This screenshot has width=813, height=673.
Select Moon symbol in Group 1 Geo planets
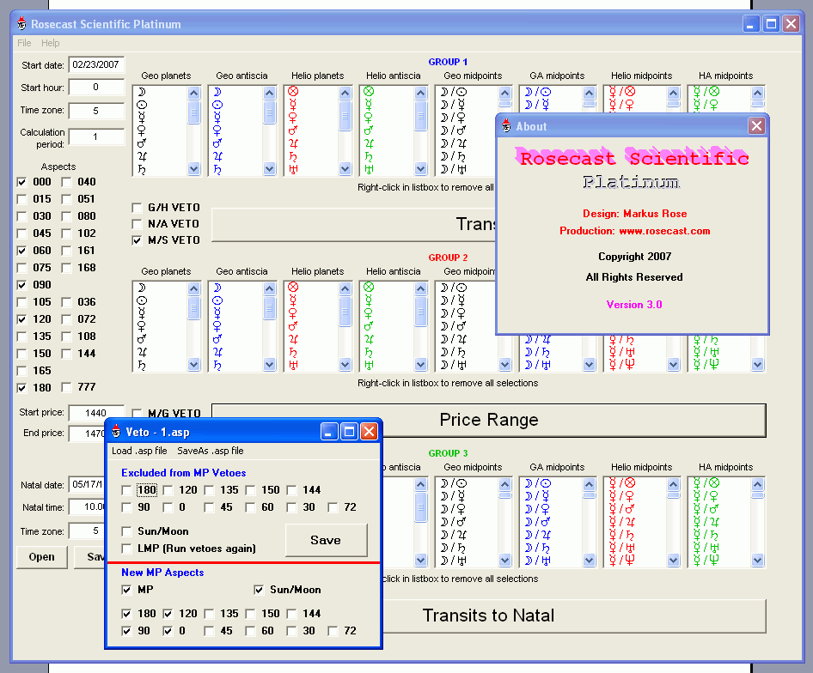tap(142, 92)
